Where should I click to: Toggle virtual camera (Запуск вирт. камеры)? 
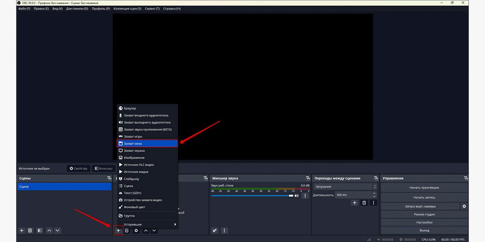pos(420,206)
